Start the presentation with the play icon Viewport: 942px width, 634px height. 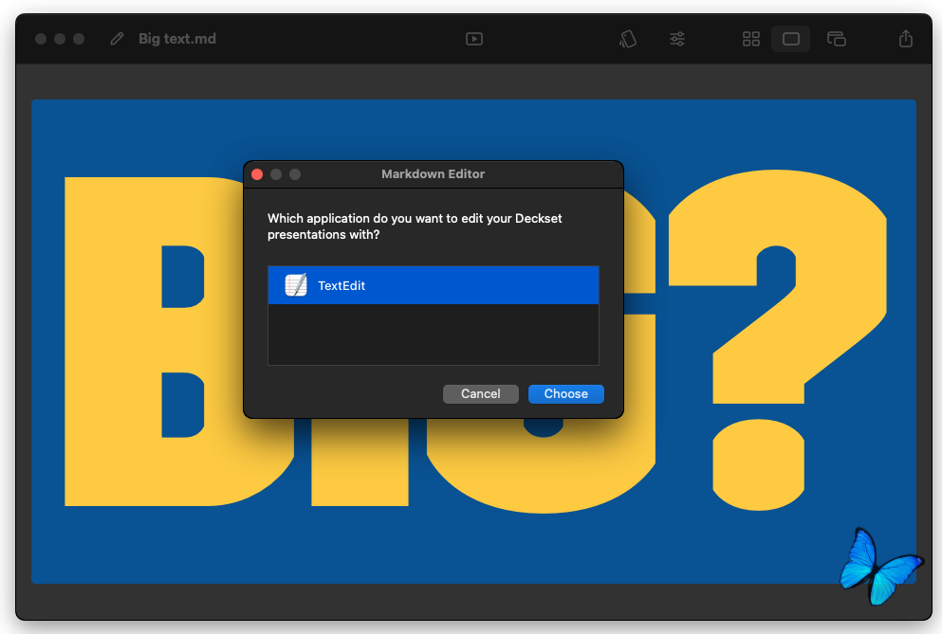point(474,39)
